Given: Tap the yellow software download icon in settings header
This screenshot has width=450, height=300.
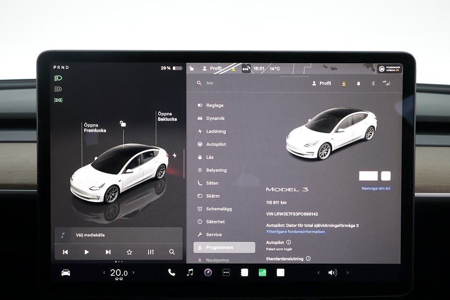Looking at the screenshot, I should (344, 83).
